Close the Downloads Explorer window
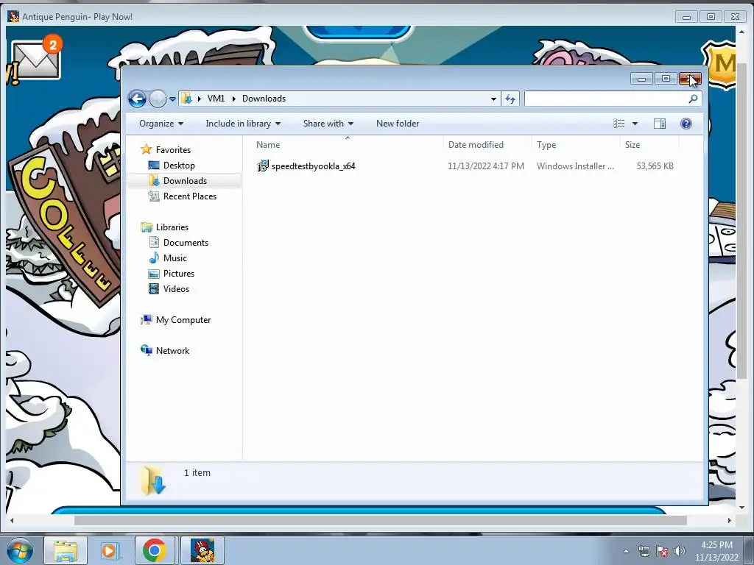This screenshot has height=565, width=754. pos(690,79)
